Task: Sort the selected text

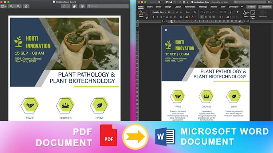Action: coord(231,12)
